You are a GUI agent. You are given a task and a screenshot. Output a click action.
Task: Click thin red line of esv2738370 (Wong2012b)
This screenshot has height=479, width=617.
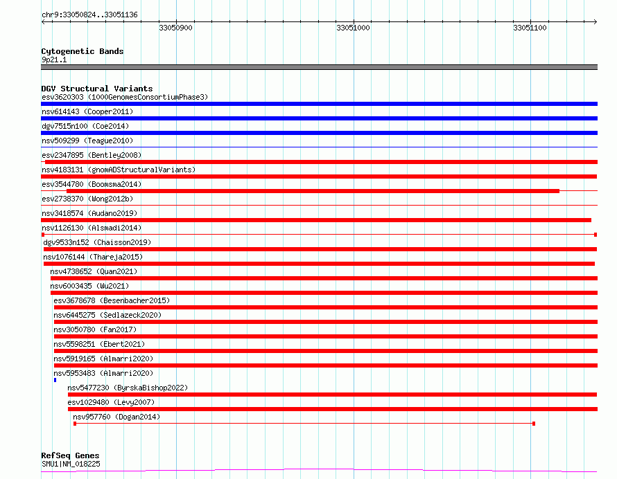pyautogui.click(x=319, y=205)
